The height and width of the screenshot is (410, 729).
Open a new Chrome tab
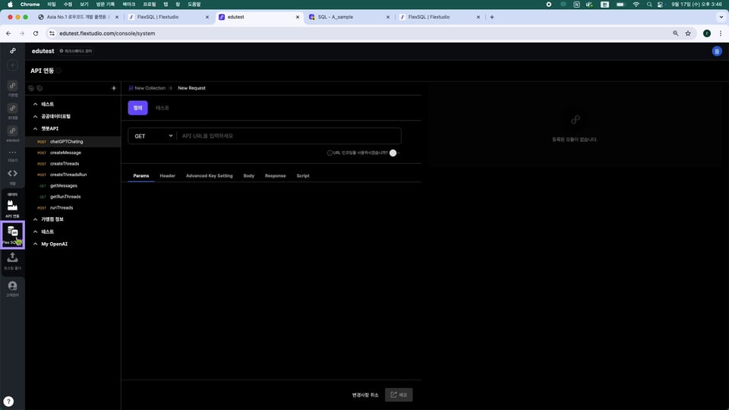[492, 17]
